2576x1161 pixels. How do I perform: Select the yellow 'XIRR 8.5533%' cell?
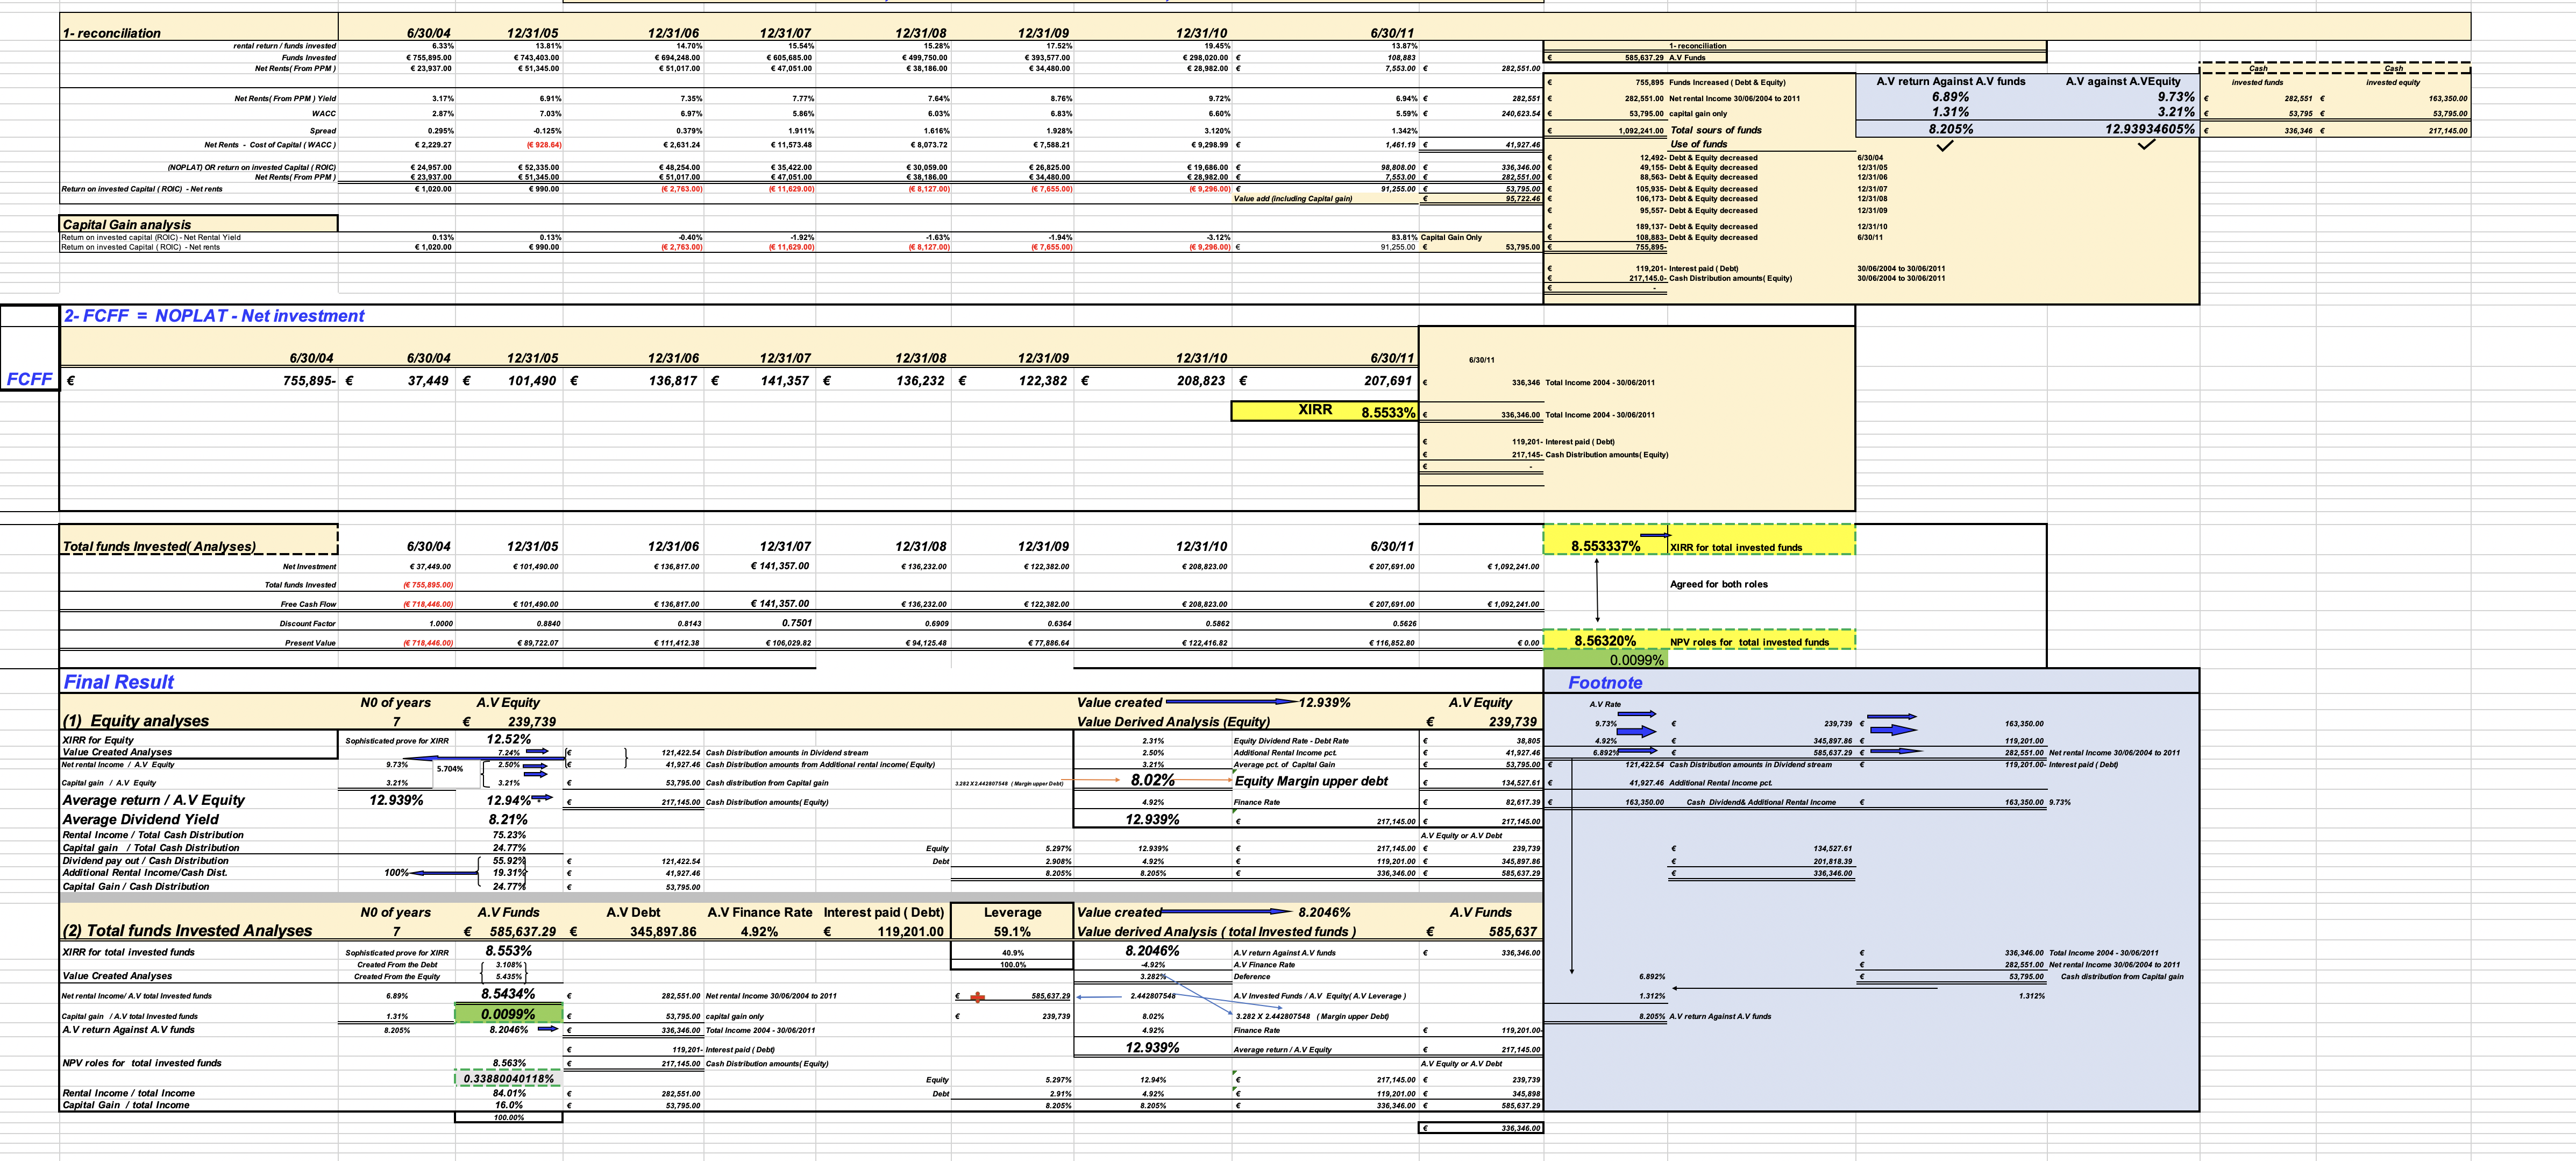coord(1324,411)
